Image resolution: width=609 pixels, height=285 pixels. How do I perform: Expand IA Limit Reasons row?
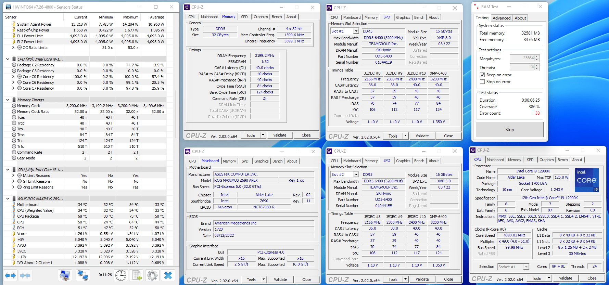pos(13,176)
